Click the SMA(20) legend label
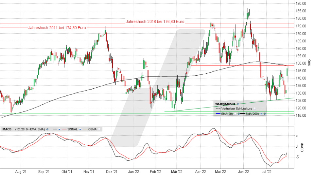 [x=227, y=114]
